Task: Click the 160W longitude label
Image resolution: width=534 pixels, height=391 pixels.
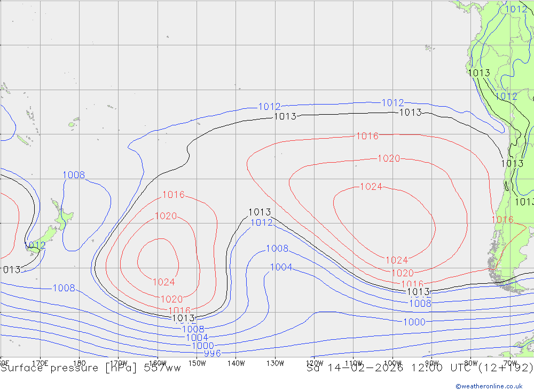Action: tap(158, 363)
